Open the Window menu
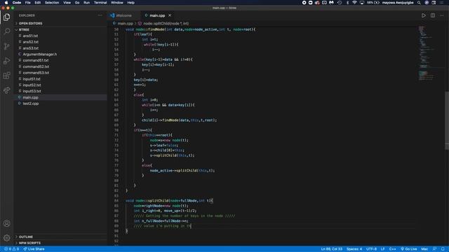The height and width of the screenshot is (252, 449). 117,3
